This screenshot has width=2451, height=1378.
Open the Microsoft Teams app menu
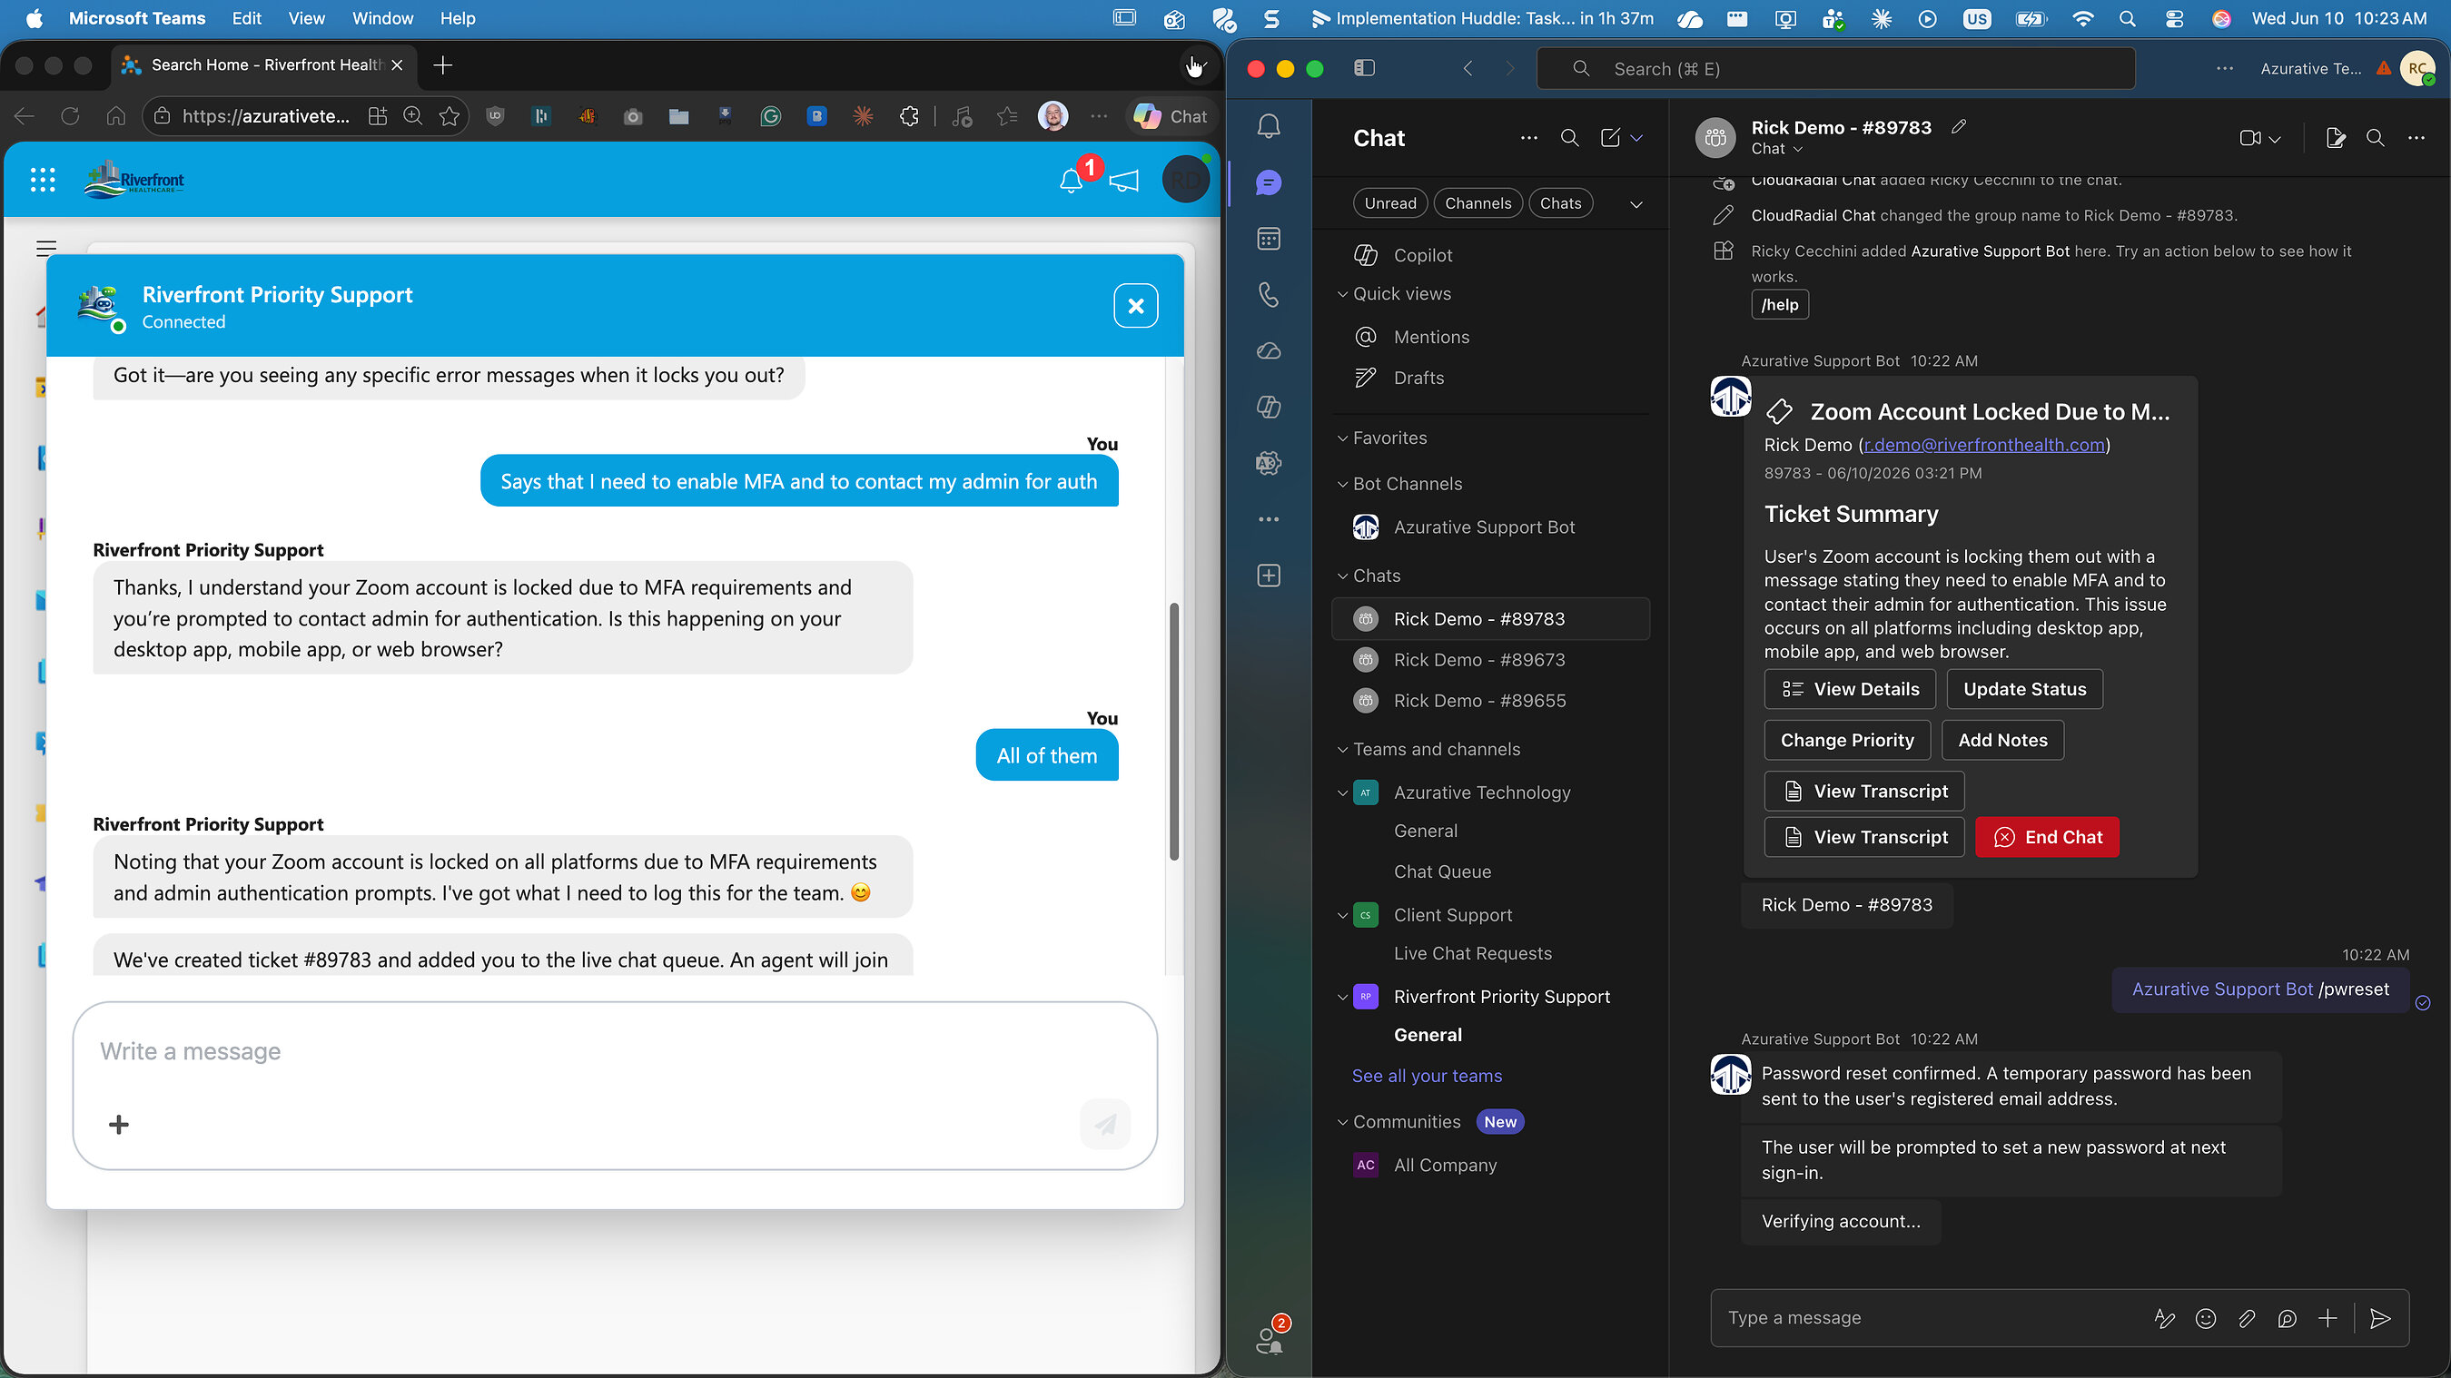(x=137, y=18)
